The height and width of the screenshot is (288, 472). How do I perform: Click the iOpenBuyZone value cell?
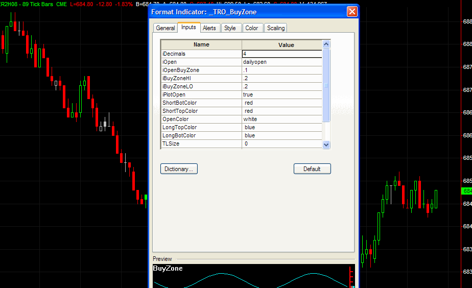click(281, 70)
